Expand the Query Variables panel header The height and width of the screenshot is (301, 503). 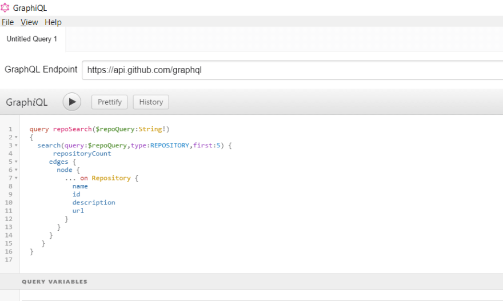(251, 282)
